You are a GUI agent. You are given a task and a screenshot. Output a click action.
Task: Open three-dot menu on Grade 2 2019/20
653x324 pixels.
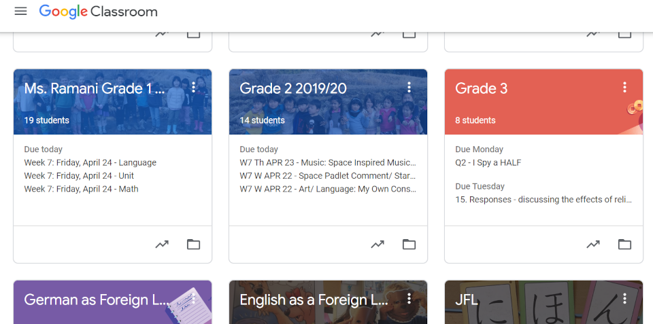[x=409, y=87]
